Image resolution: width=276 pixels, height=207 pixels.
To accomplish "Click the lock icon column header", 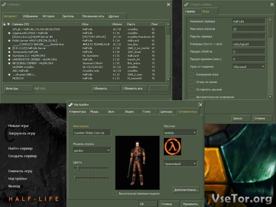I will 4,24.
